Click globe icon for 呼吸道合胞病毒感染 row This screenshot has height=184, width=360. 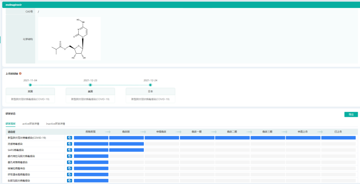(x=70, y=175)
